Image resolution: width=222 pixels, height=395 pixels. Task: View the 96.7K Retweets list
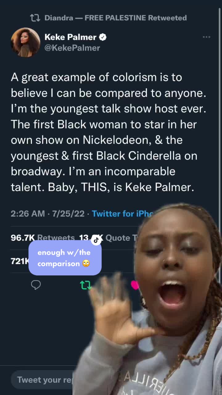coord(43,238)
